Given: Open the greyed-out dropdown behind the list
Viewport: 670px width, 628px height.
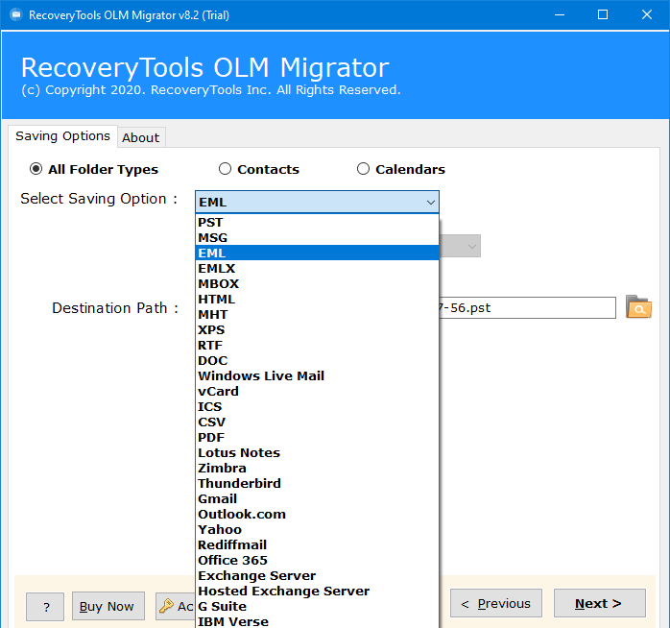Looking at the screenshot, I should [461, 246].
